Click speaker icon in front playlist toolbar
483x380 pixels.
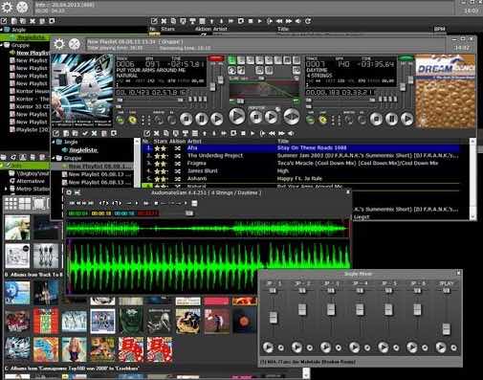coord(291,133)
